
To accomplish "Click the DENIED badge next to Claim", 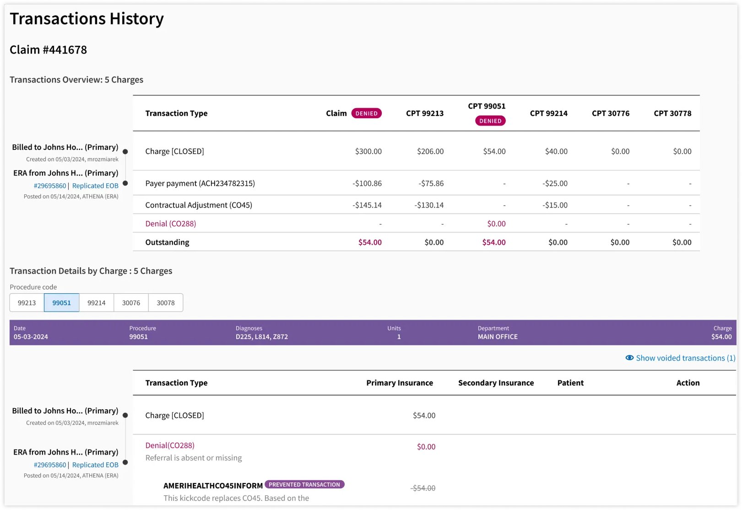I will pos(366,113).
